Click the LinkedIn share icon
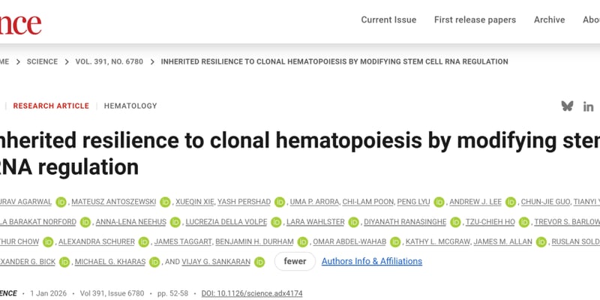This screenshot has height=300, width=600. (x=589, y=106)
